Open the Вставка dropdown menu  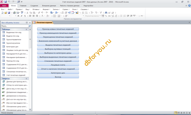36,9
